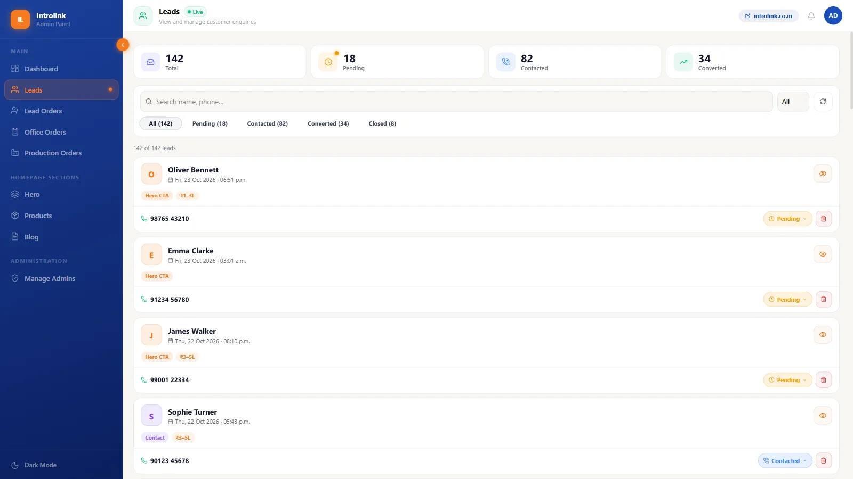The height and width of the screenshot is (479, 853).
Task: Open Manage Admins page
Action: coord(61,278)
